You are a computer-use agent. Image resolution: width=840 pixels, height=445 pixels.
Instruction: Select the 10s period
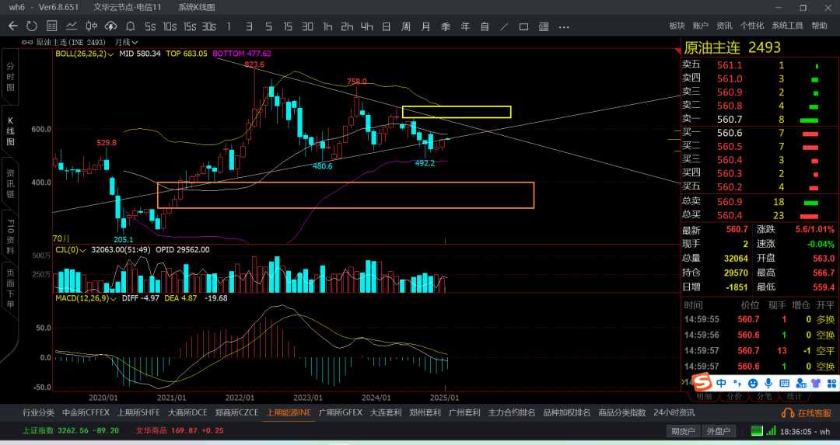tap(170, 26)
